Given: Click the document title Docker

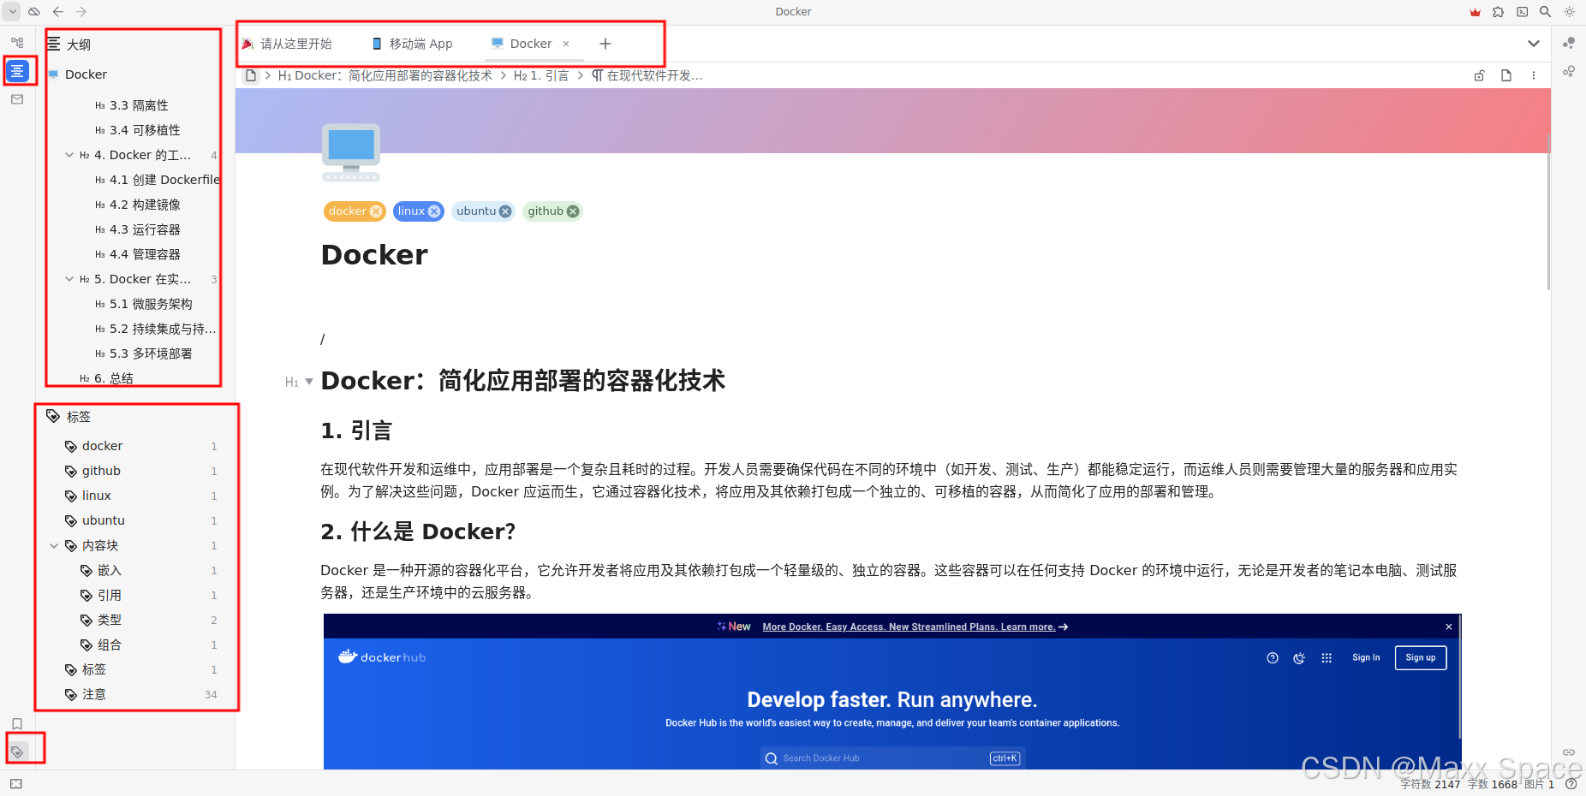Looking at the screenshot, I should pyautogui.click(x=374, y=255).
